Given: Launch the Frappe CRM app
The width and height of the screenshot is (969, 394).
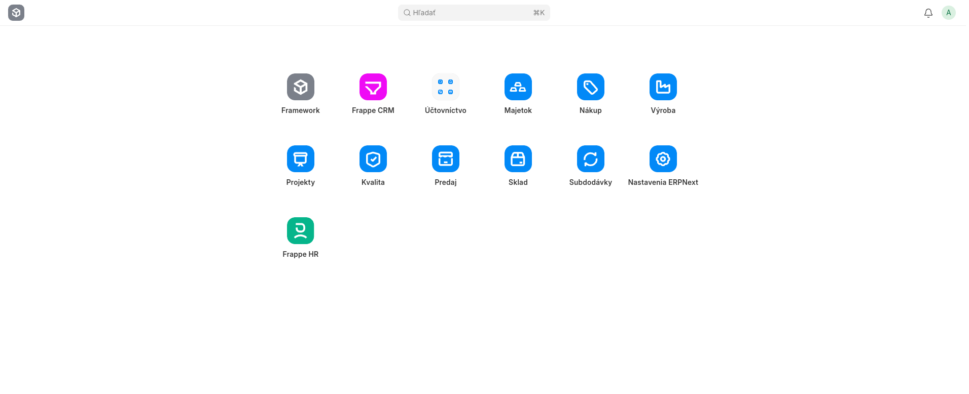Looking at the screenshot, I should pyautogui.click(x=373, y=87).
